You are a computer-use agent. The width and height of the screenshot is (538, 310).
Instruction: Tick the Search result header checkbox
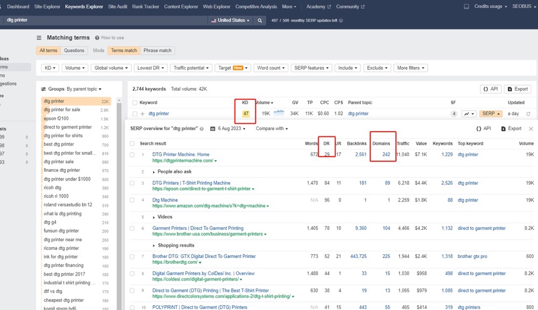(x=132, y=143)
